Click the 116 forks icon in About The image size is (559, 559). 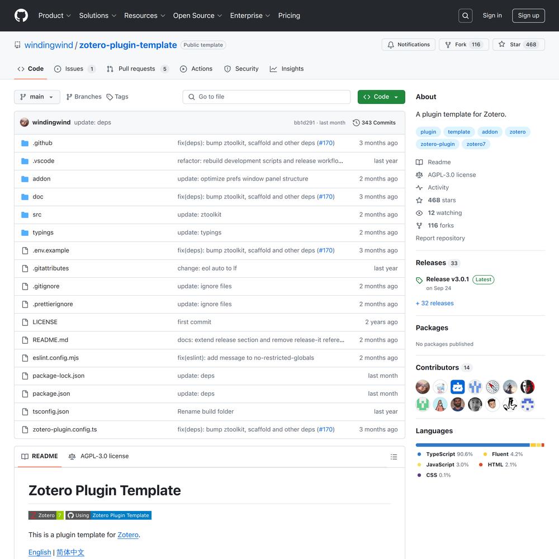419,225
